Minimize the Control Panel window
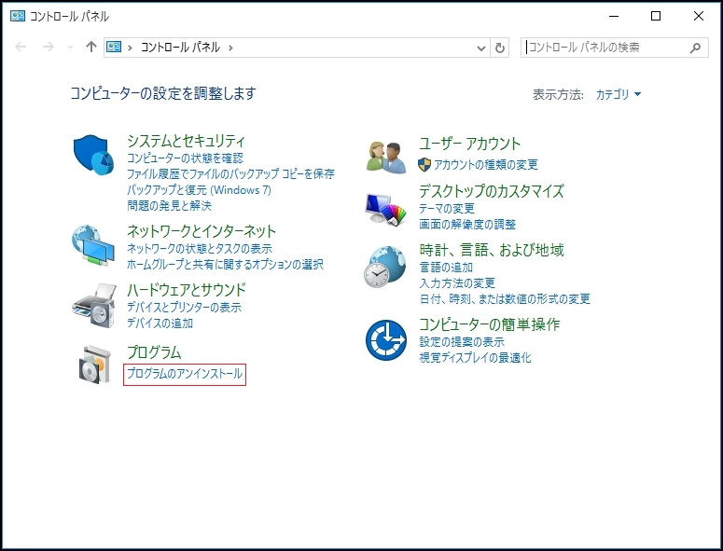The image size is (723, 551). click(614, 16)
